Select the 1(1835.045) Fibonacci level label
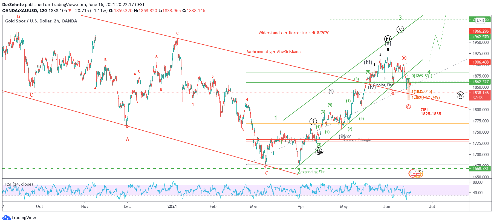 click(x=422, y=92)
